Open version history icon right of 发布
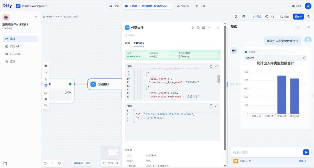Image resolution: width=314 pixels, height=168 pixels. [x=308, y=17]
